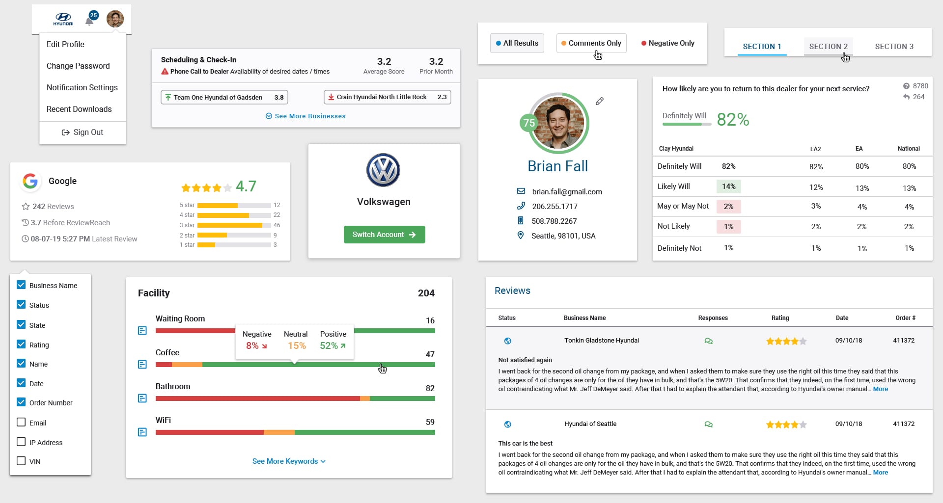Click the Hyundai logo
943x503 pixels.
coord(63,19)
